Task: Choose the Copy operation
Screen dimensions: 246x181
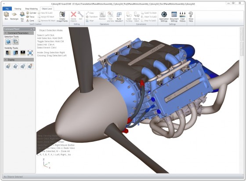Action: (x=90, y=13)
